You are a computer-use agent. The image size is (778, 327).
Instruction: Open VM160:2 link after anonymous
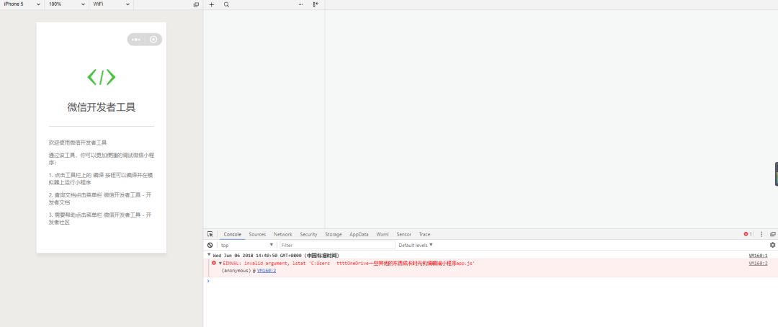(x=267, y=271)
